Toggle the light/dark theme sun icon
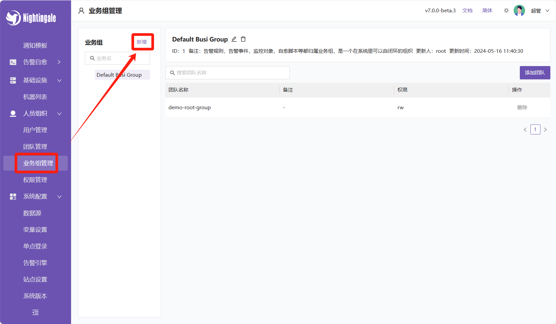 click(506, 11)
